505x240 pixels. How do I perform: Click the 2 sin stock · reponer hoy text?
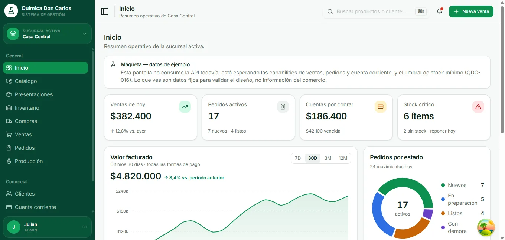429,131
